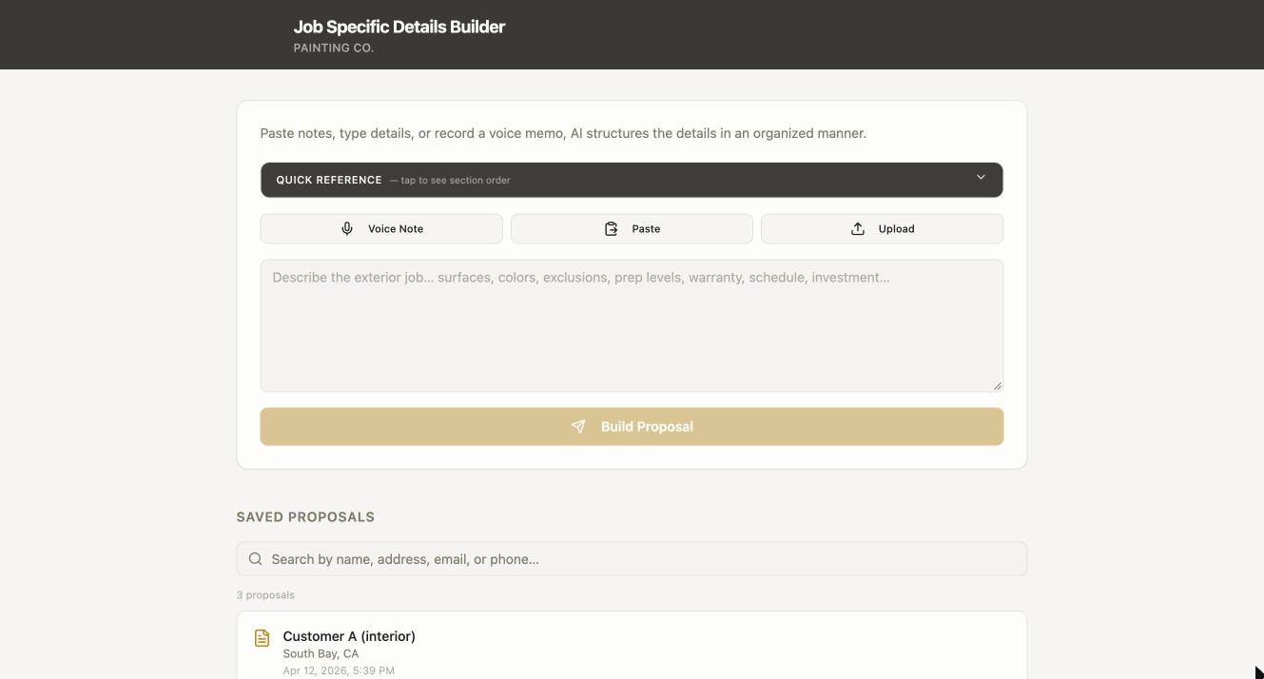Expand the Quick Reference chevron
1264x679 pixels.
[981, 178]
